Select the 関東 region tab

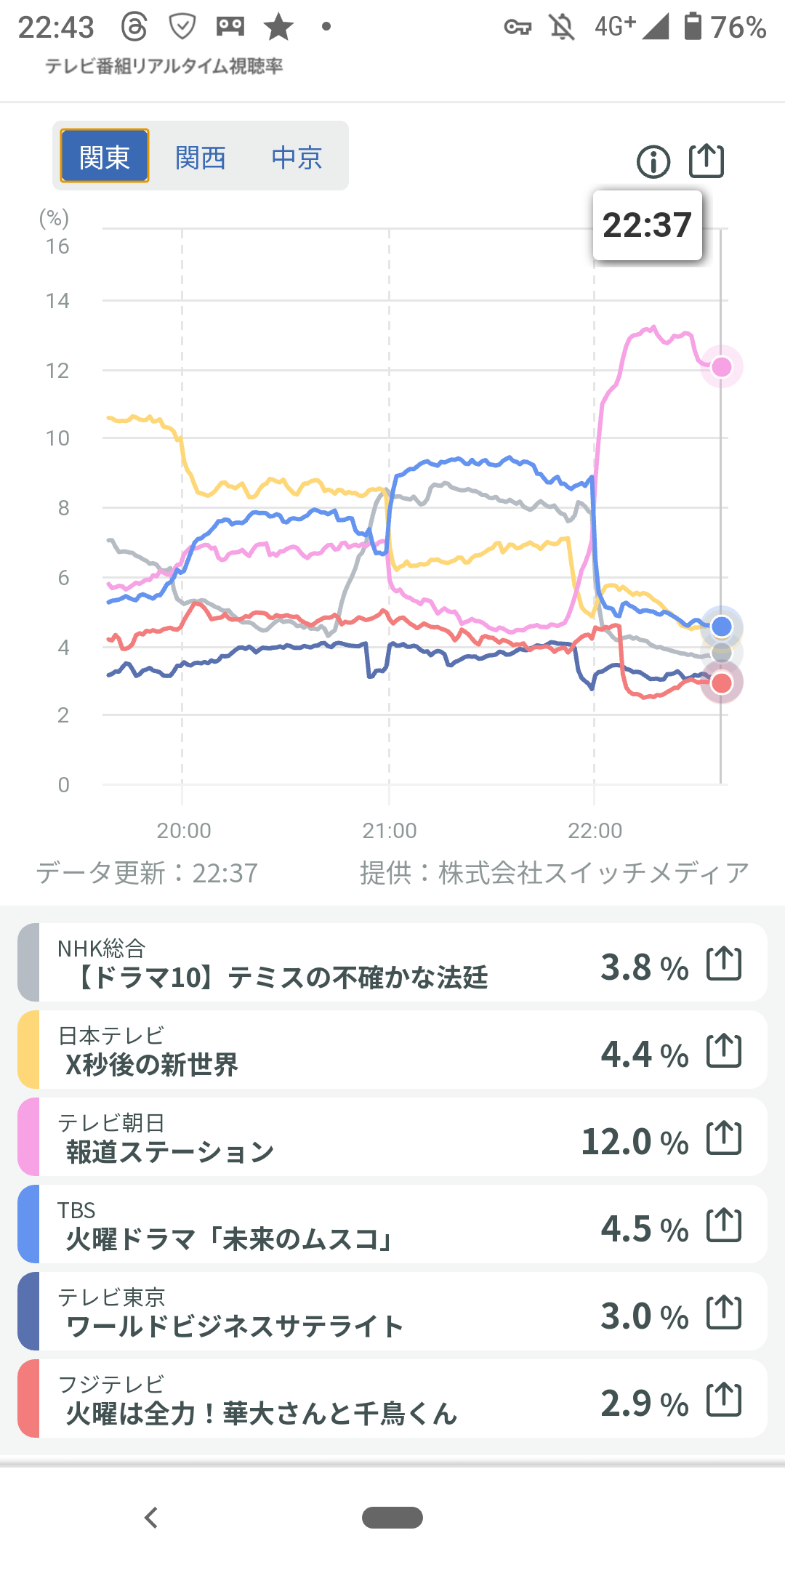(105, 156)
